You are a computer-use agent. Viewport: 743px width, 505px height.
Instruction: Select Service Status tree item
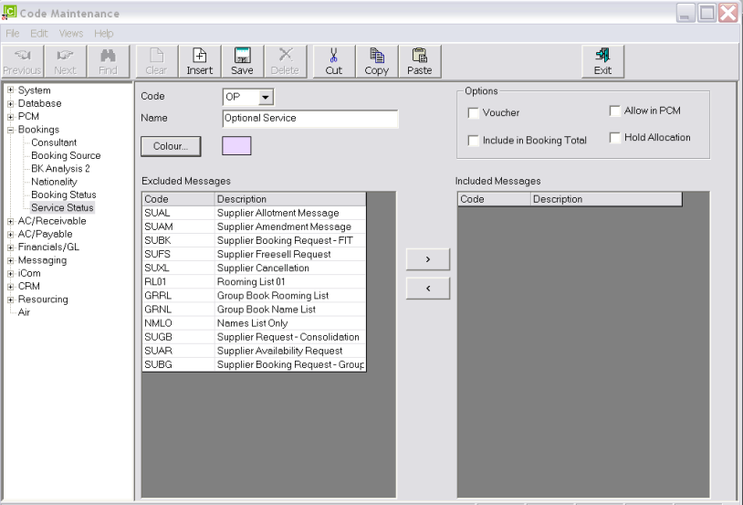[x=62, y=207]
